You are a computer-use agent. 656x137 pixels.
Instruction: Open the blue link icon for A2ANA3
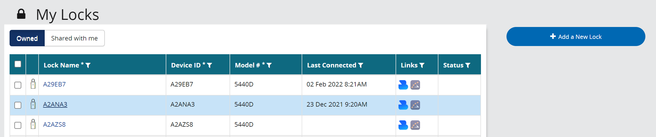tap(403, 105)
